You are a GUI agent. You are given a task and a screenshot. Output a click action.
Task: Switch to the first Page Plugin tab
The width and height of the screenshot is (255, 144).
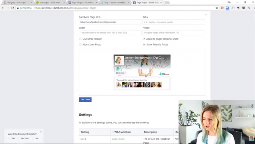coord(83,2)
